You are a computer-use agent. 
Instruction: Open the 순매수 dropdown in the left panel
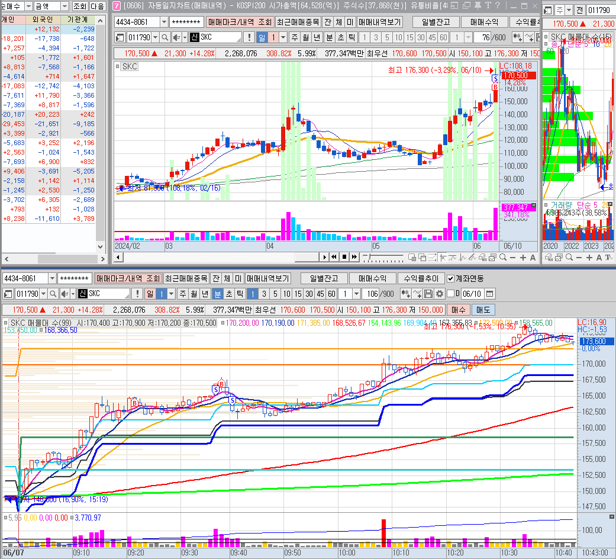[x=28, y=7]
